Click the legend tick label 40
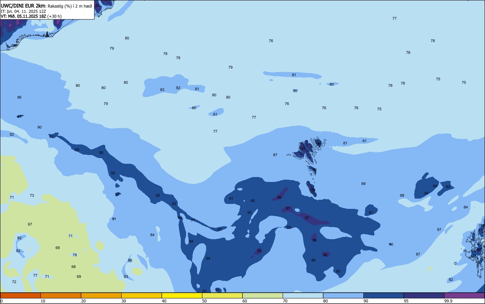This screenshot has width=485, height=304. pos(164,301)
